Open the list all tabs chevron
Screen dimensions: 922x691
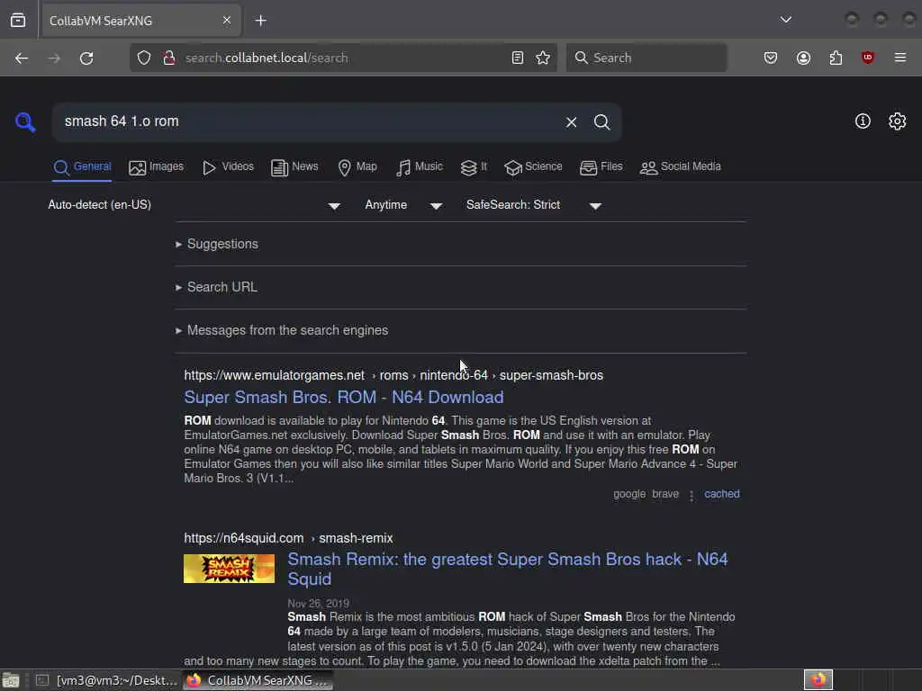(x=785, y=20)
